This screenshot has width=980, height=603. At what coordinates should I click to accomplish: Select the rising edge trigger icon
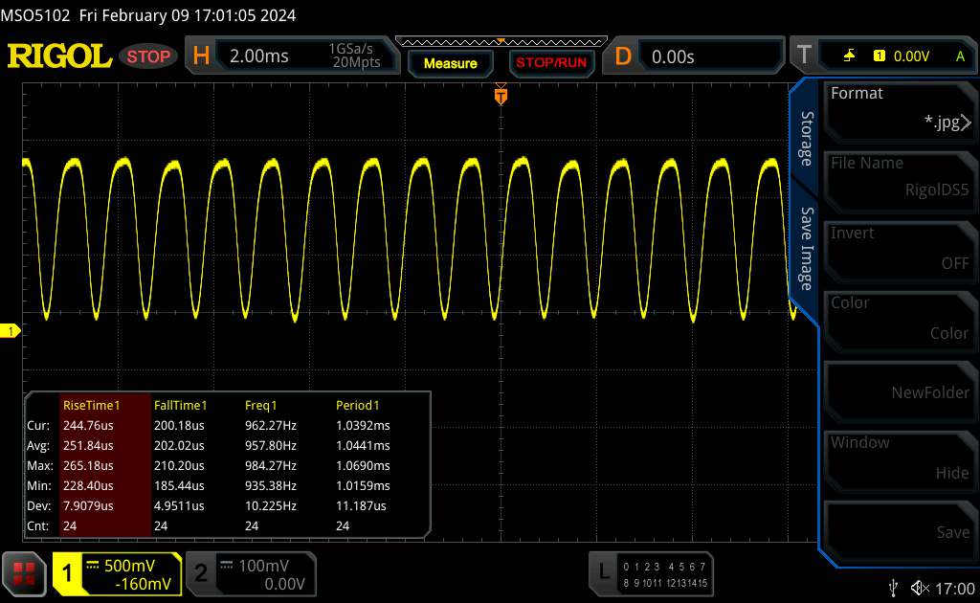(849, 56)
